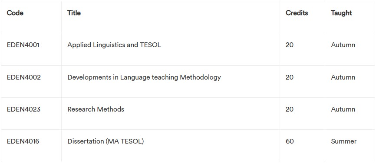
Task: Click the Taught column header
Action: click(341, 13)
